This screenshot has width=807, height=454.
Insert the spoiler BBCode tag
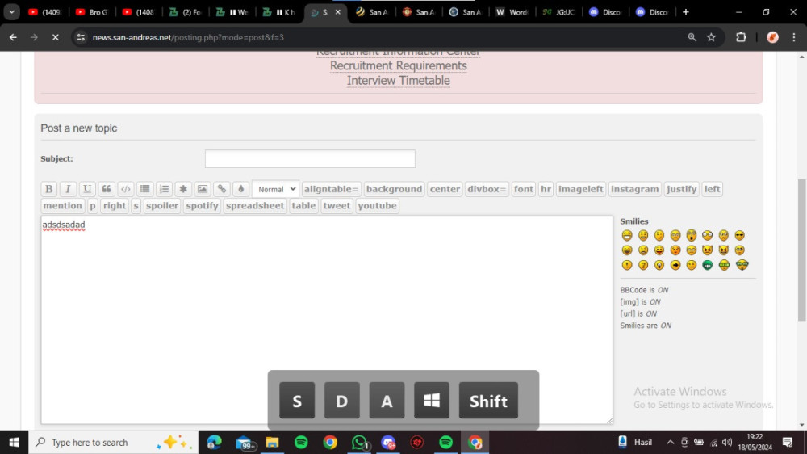[x=162, y=206]
